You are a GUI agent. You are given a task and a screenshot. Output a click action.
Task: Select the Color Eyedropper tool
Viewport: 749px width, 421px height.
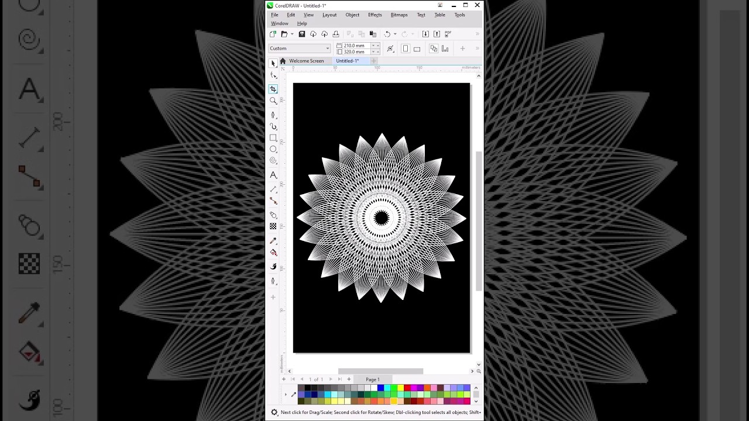click(273, 241)
